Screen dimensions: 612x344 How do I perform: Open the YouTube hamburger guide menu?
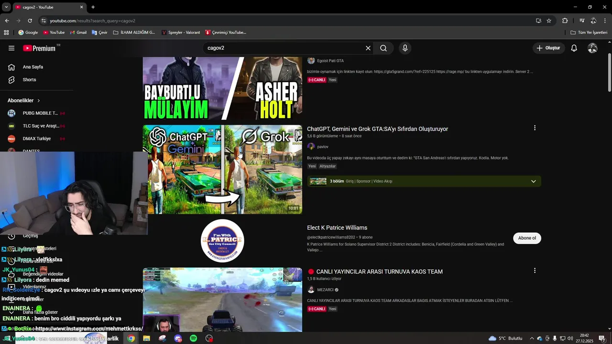[x=11, y=48]
